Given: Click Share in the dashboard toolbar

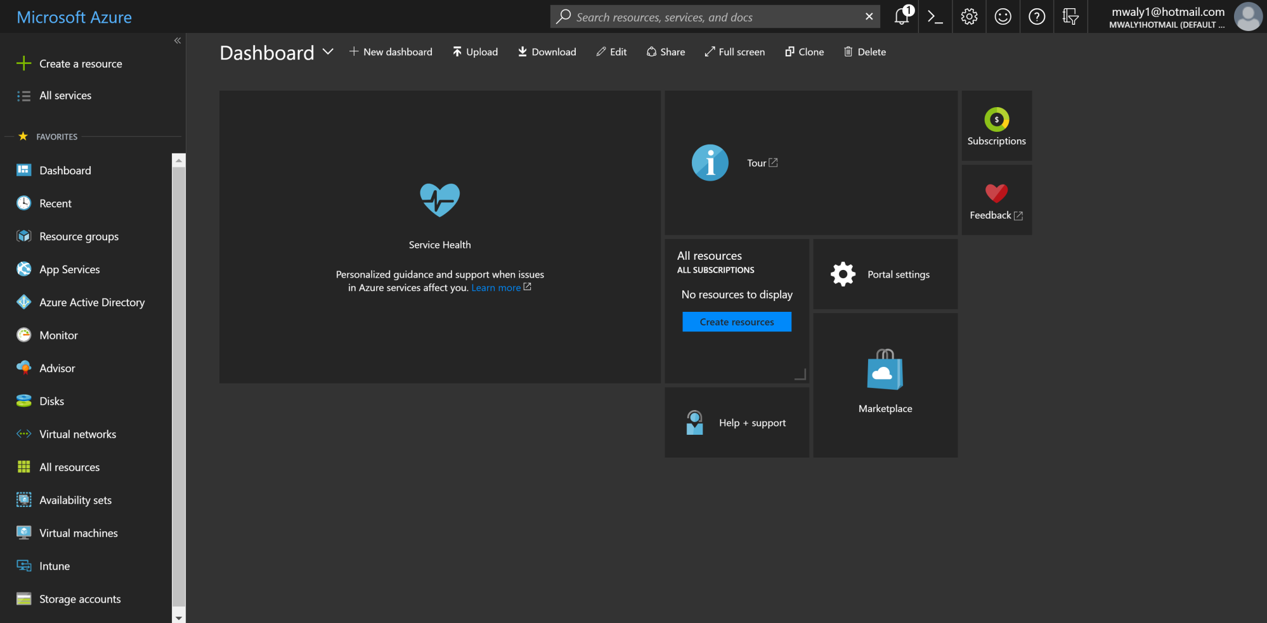Looking at the screenshot, I should 666,52.
